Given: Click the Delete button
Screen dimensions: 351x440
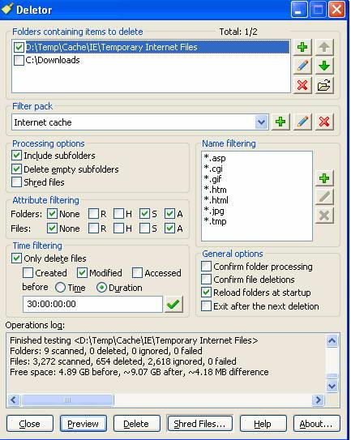Looking at the screenshot, I should pyautogui.click(x=136, y=424).
